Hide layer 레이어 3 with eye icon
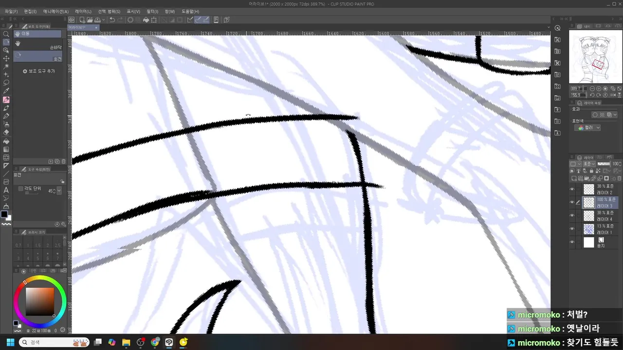 click(572, 202)
